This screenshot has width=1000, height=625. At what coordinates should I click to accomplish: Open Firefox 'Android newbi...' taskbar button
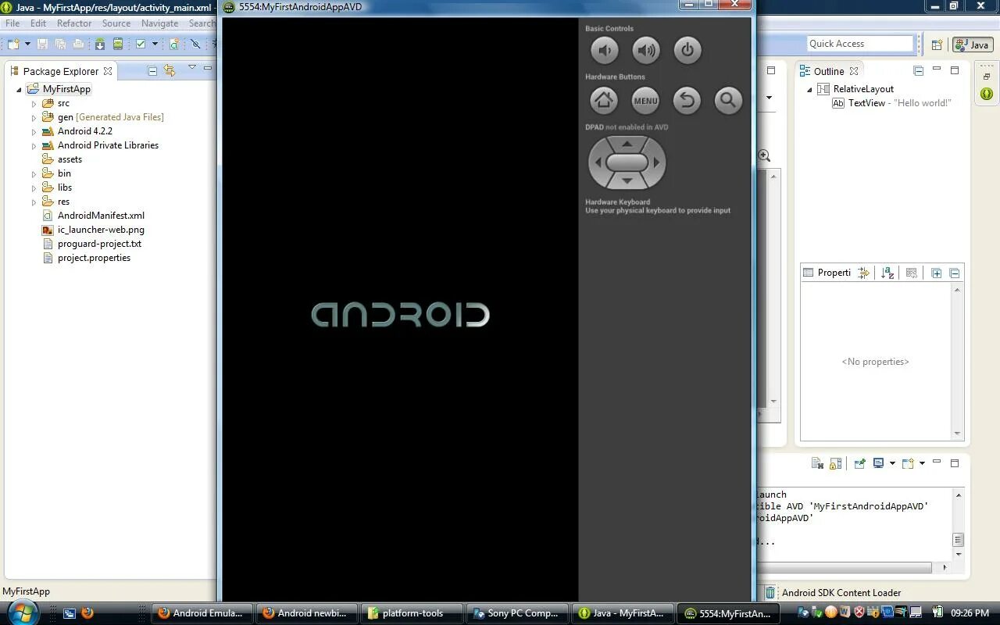point(306,613)
